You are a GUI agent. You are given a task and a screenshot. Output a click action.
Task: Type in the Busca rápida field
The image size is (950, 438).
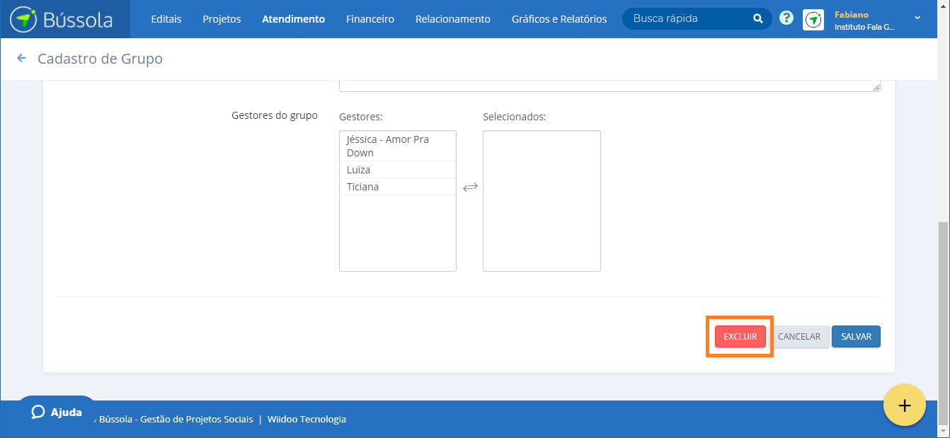click(687, 19)
